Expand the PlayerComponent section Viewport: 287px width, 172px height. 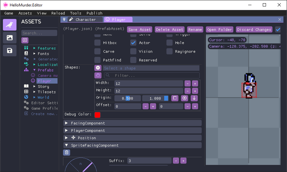[x=66, y=131]
